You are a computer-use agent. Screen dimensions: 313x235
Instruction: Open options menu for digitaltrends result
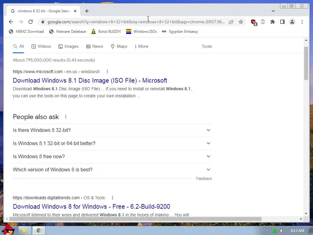[112, 198]
